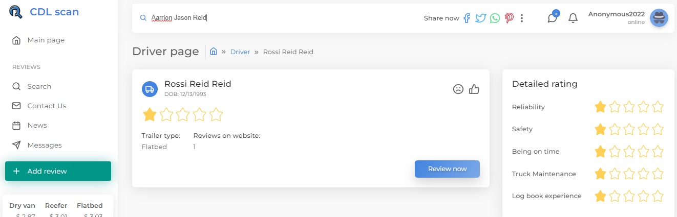Click the sad face dislike icon

click(458, 89)
